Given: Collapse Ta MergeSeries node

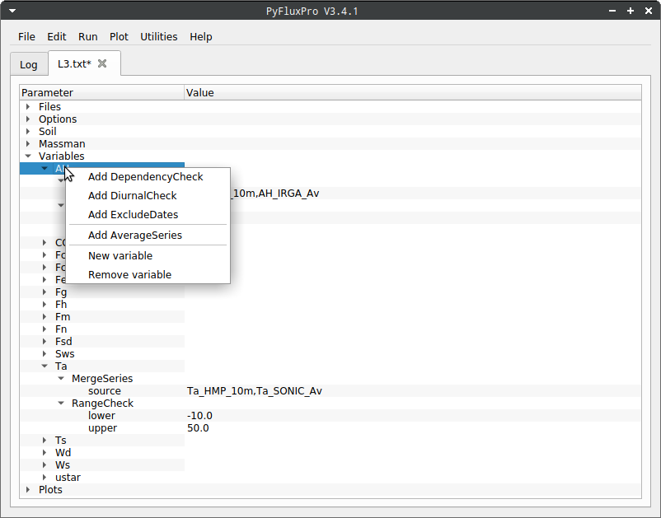Looking at the screenshot, I should (61, 378).
